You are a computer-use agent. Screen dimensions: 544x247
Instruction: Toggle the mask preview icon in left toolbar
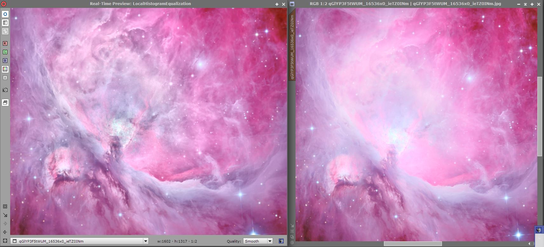click(5, 23)
